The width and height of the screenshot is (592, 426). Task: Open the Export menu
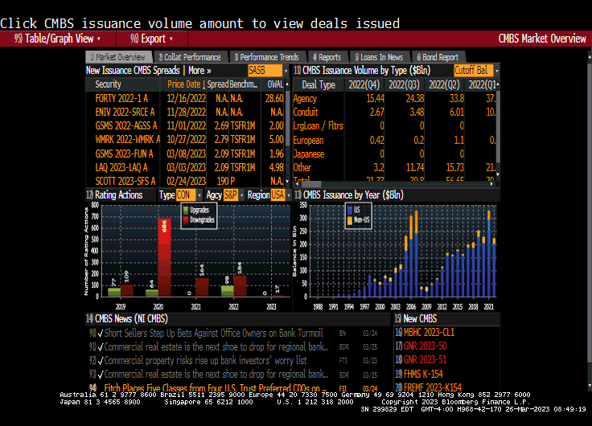click(152, 39)
